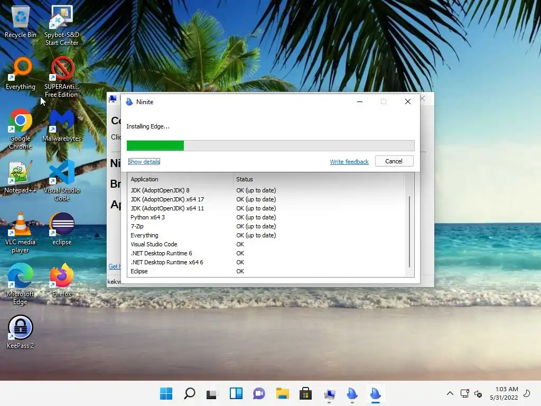
Task: Select the JDK (AdoptOpenJDK) 8 row
Action: click(265, 190)
